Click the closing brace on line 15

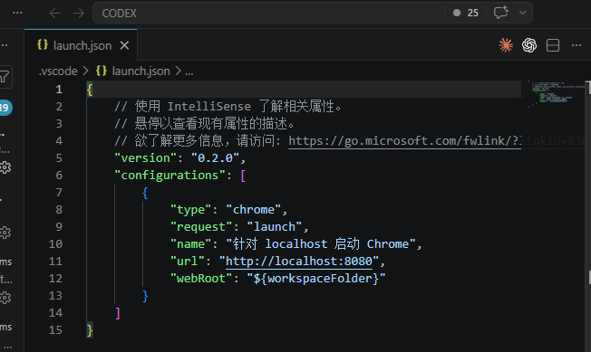[90, 330]
